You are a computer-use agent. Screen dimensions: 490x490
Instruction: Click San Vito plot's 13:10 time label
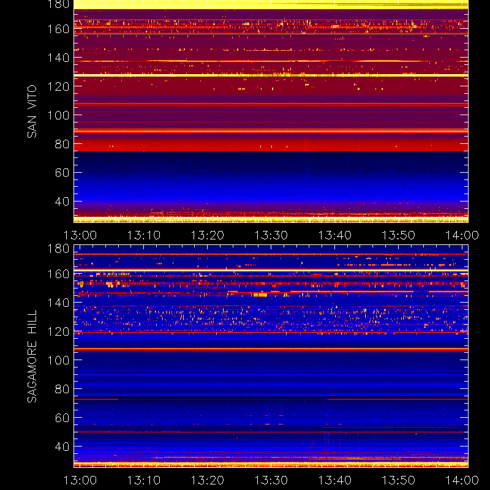point(144,235)
